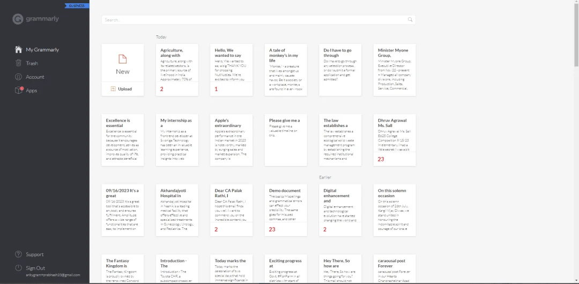The image size is (579, 284).
Task: Open the Apps box icon
Action: point(18,91)
